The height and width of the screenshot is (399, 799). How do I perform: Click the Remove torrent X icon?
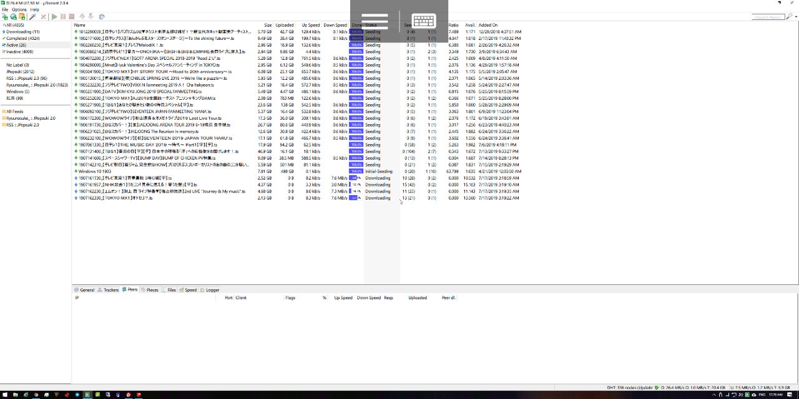pos(43,17)
